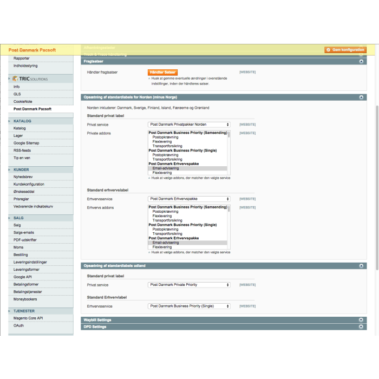Open Tip en ven settings
Viewport: 379px width, 379px height.
[22, 158]
